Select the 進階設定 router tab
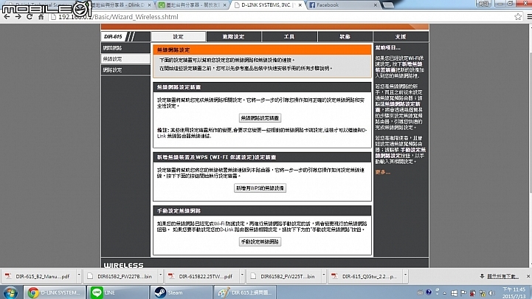Screen dimensions: 532x299 tap(234, 37)
